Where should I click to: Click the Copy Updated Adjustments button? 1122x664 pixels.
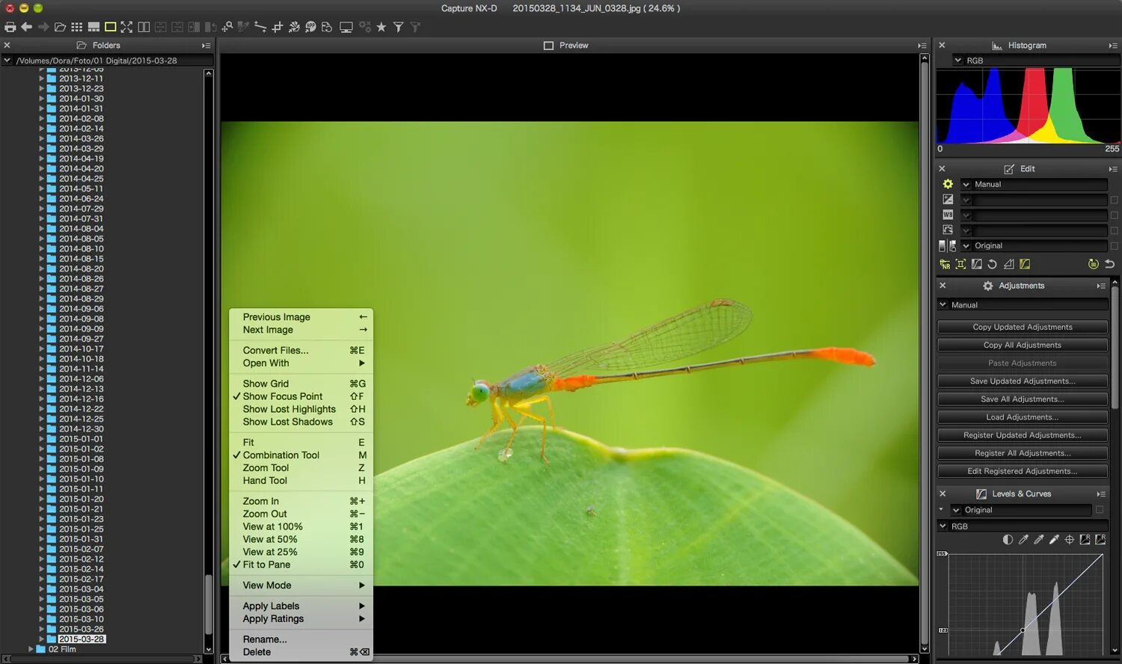click(1023, 327)
